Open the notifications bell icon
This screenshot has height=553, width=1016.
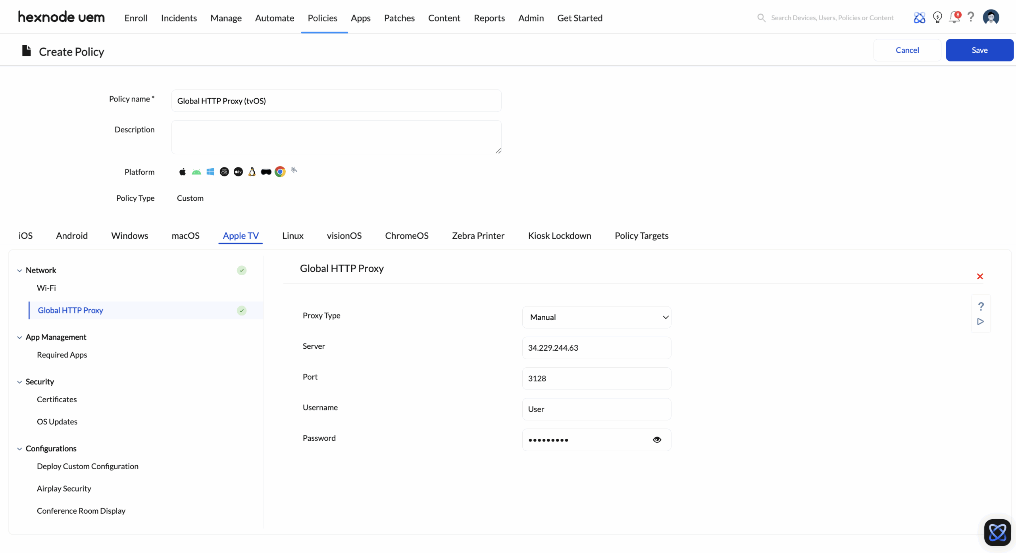tap(954, 17)
